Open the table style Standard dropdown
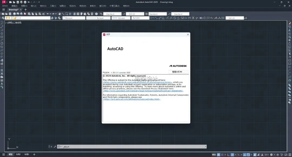This screenshot has height=157, width=292. [158, 14]
